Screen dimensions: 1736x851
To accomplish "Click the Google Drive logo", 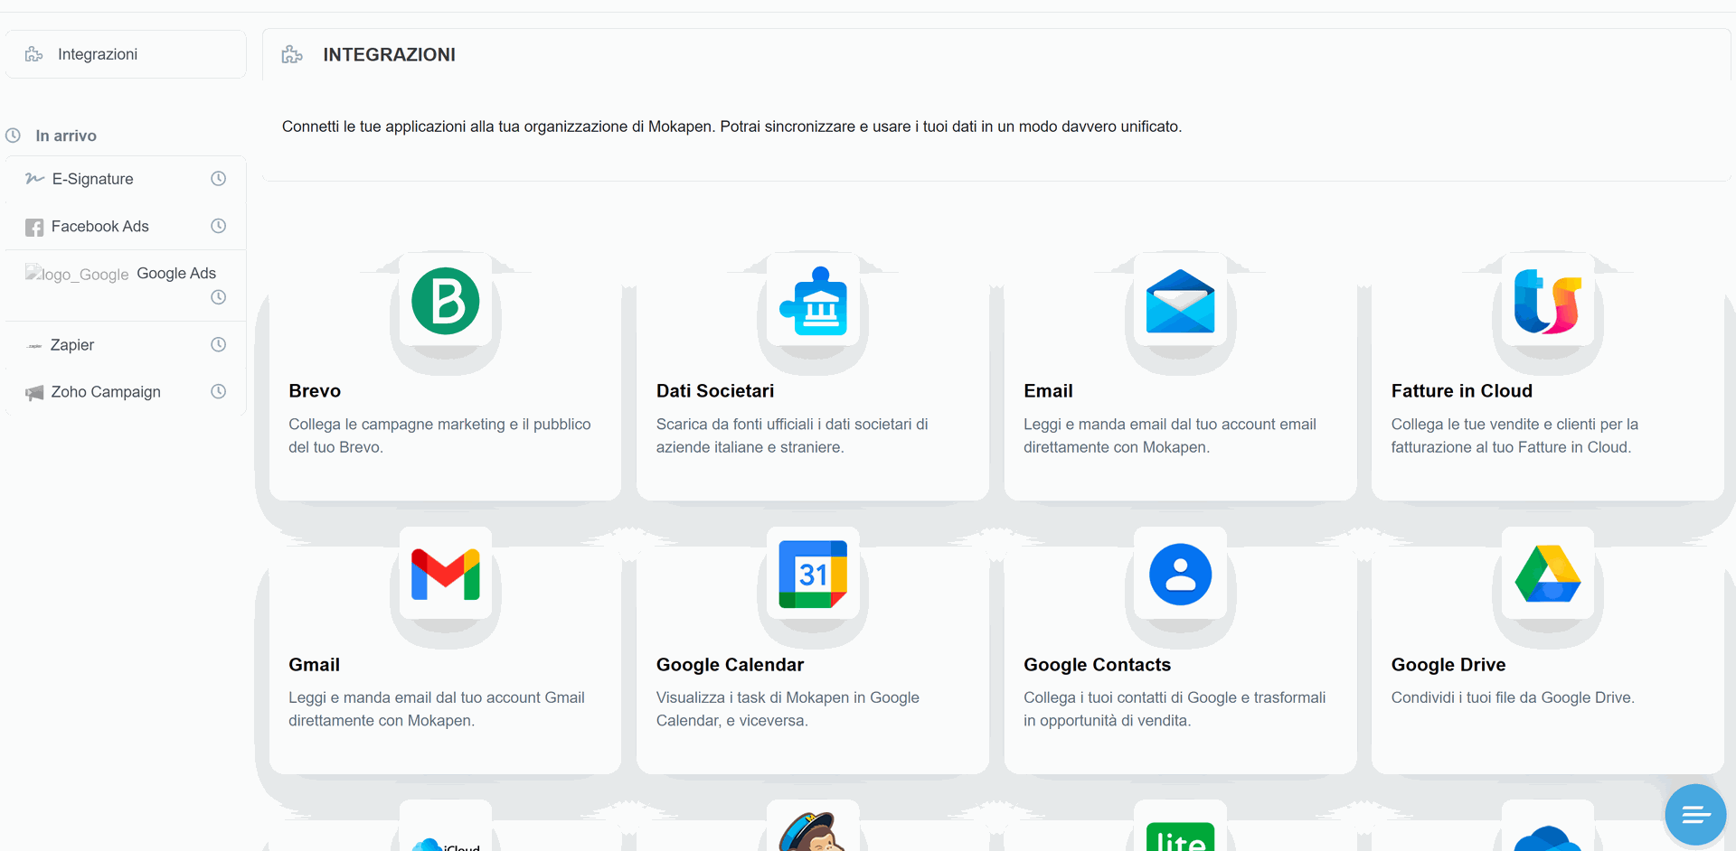I will click(x=1548, y=574).
